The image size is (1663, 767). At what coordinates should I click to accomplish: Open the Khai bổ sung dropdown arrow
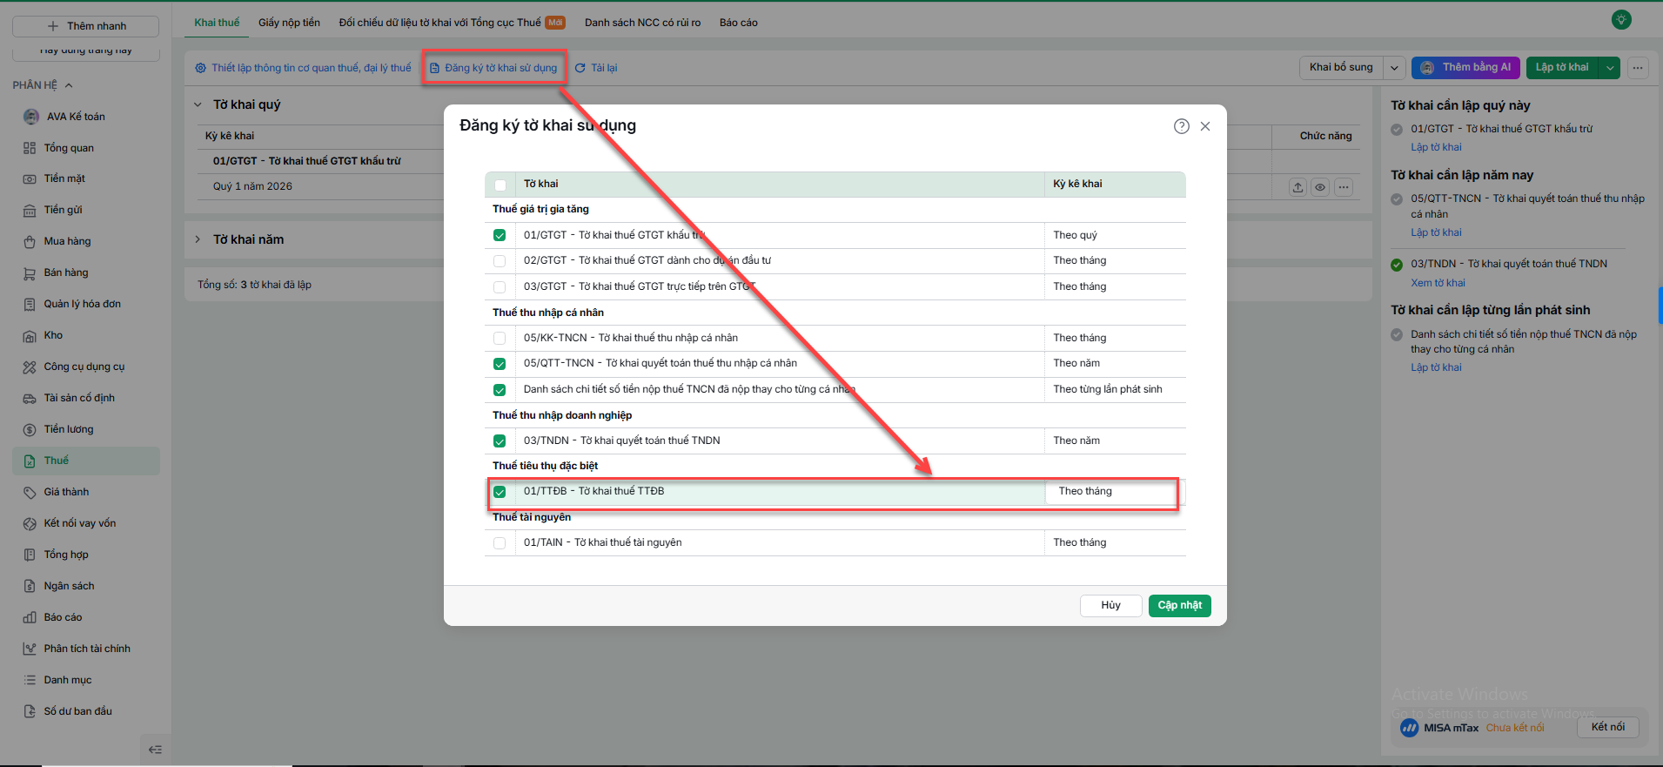tap(1394, 68)
